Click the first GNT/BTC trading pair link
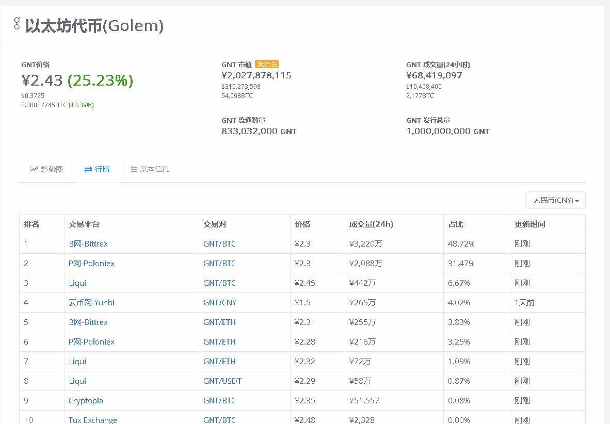 tap(219, 243)
